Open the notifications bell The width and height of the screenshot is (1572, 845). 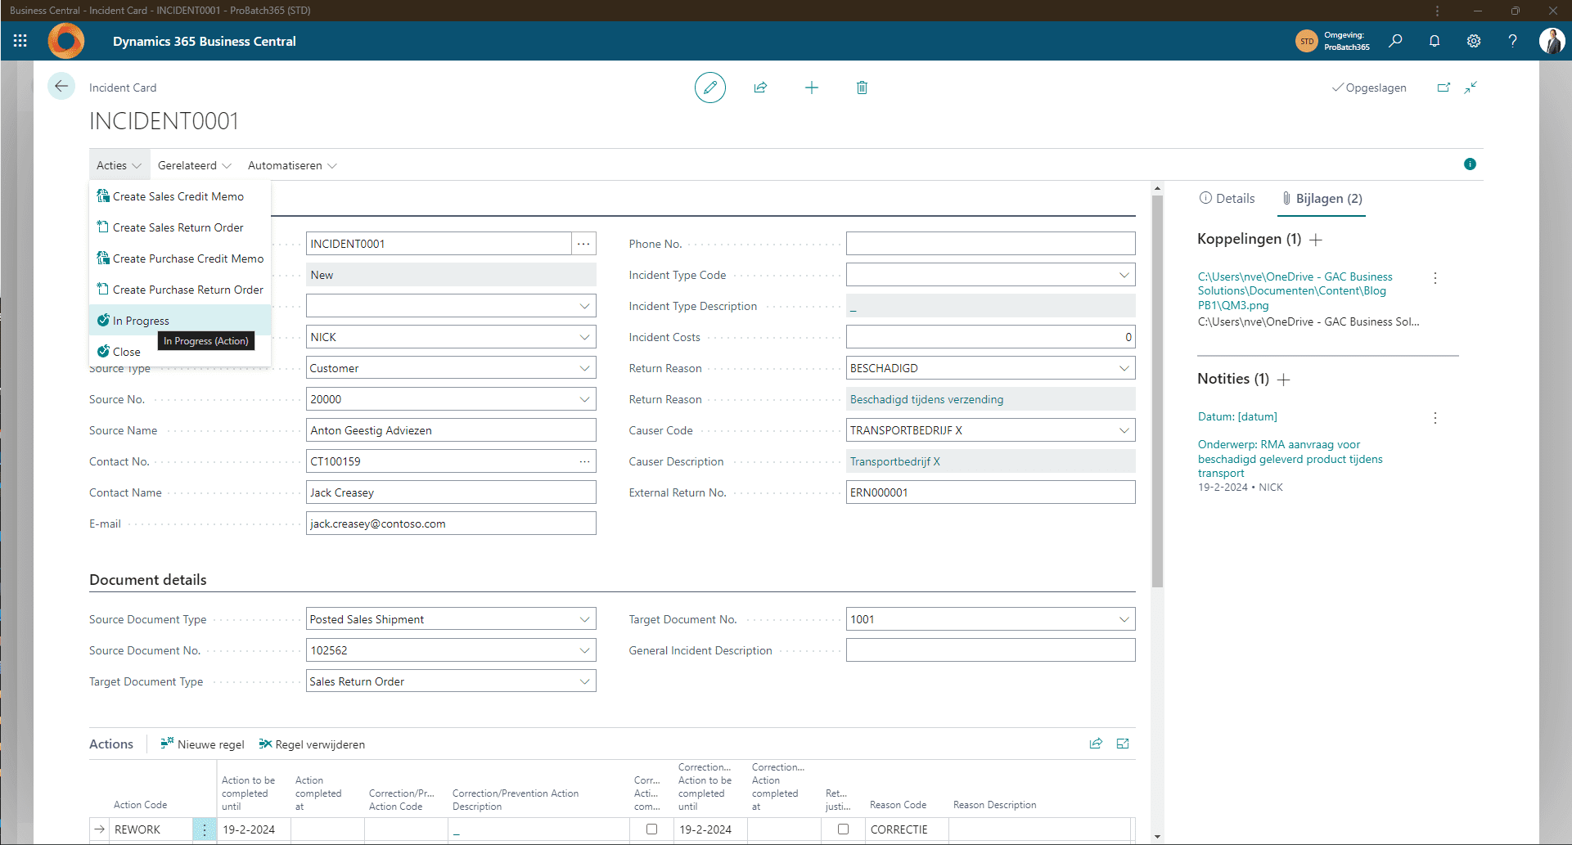pyautogui.click(x=1435, y=41)
